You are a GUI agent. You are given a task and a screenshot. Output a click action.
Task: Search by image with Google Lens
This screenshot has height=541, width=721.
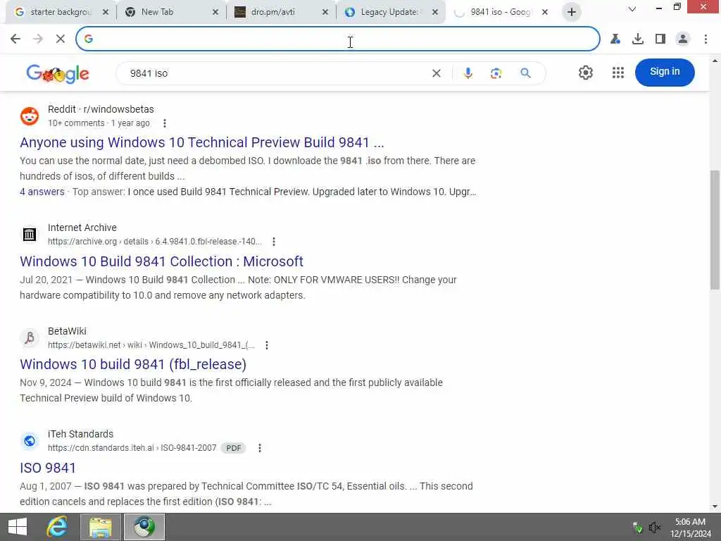[x=496, y=73]
